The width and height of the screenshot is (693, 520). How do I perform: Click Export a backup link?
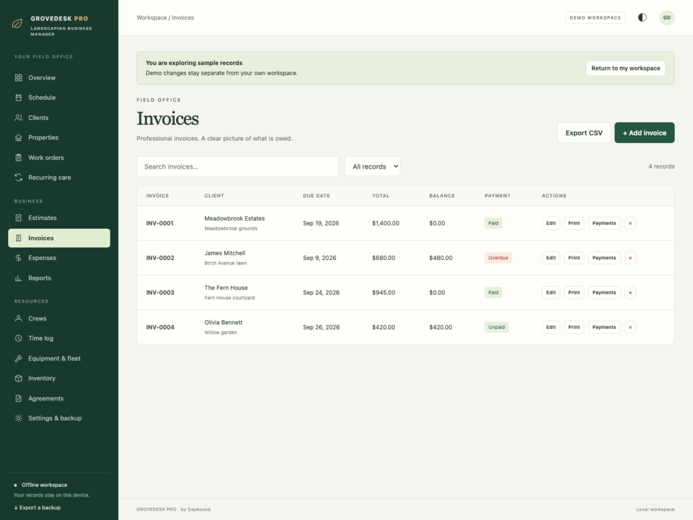pos(37,508)
